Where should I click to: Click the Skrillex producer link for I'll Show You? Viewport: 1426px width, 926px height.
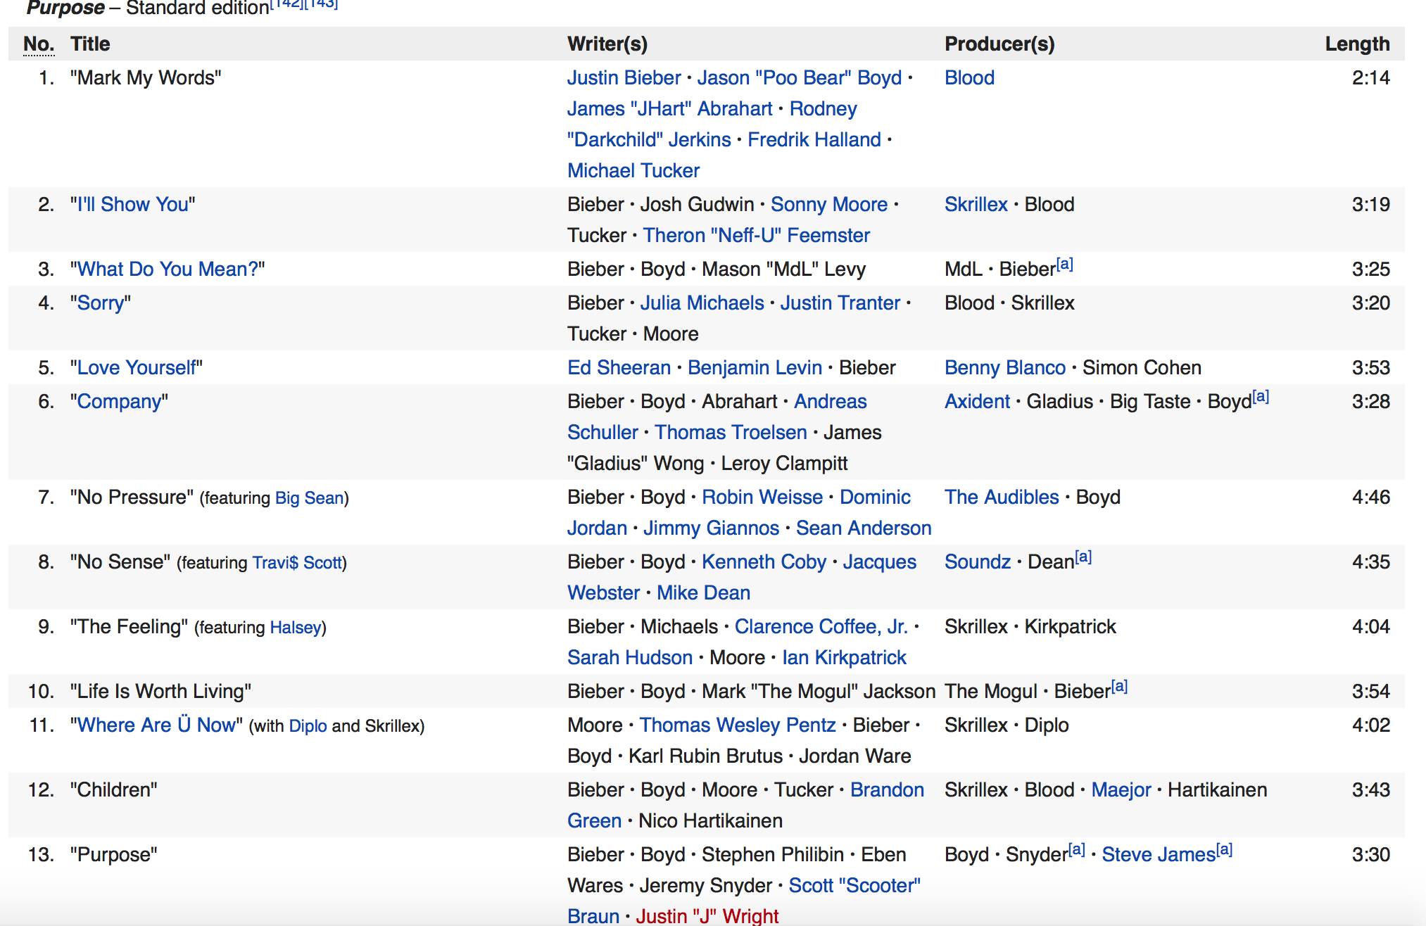click(976, 205)
